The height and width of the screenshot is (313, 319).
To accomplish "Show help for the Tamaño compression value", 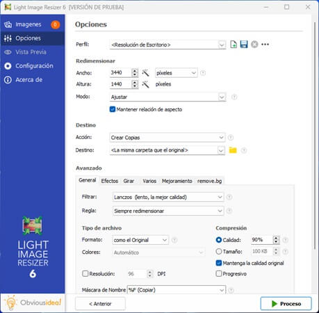I will click(x=286, y=251).
